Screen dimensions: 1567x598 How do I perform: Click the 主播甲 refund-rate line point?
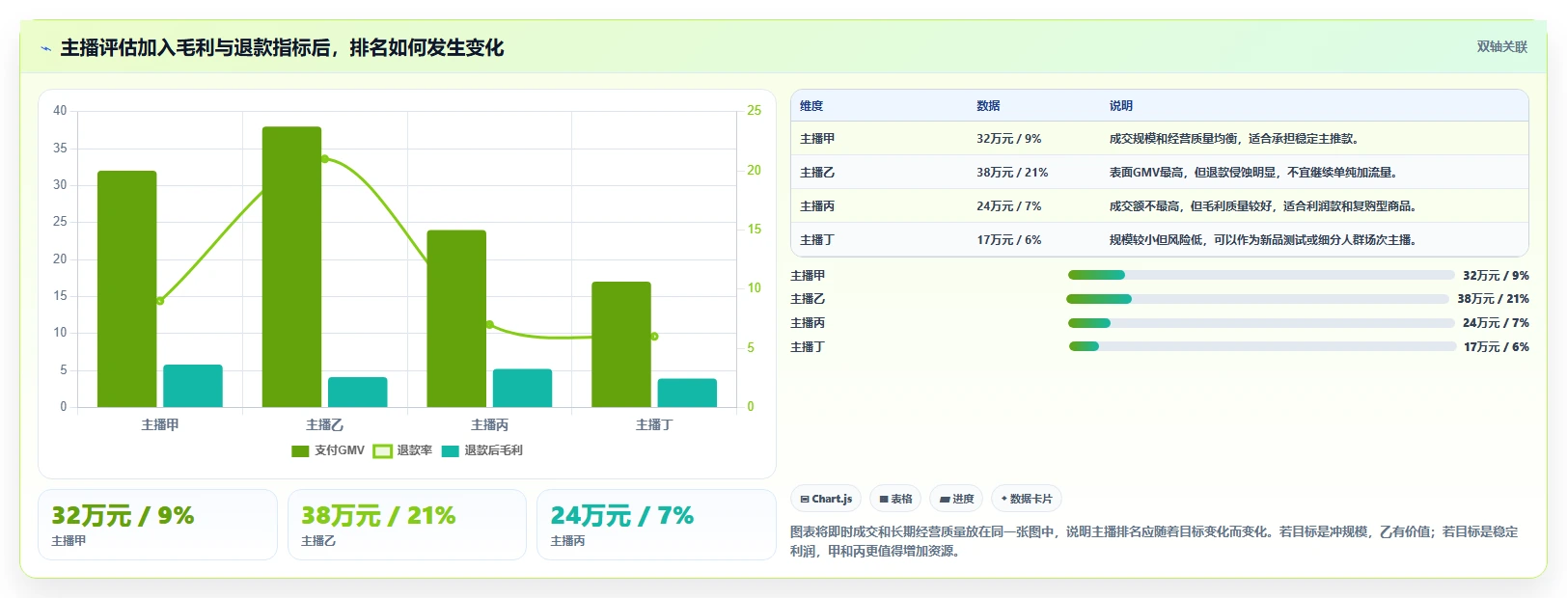[x=160, y=301]
